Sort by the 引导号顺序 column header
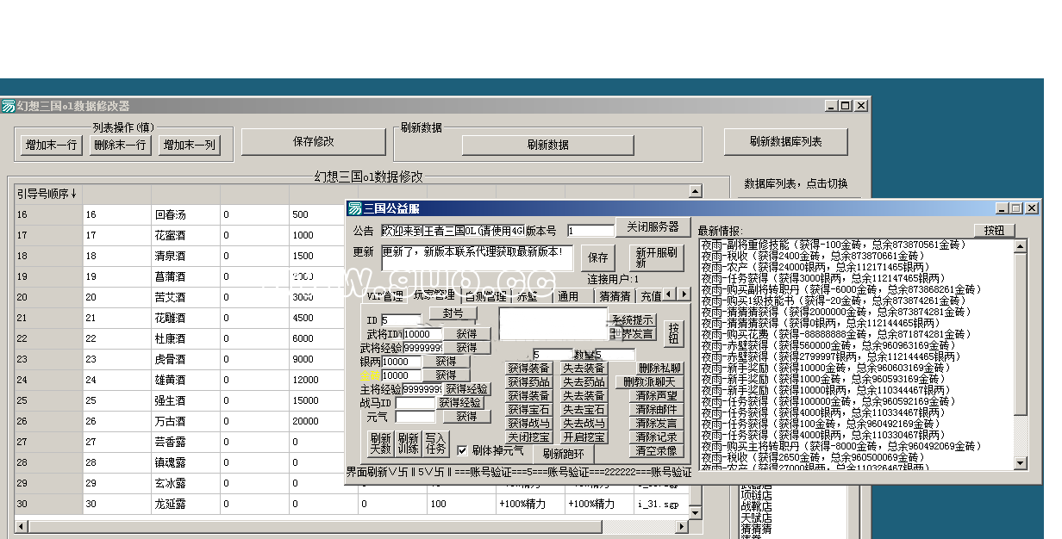Viewport: 1062px width, 539px height. point(48,194)
